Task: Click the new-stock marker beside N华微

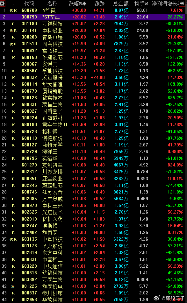Action: (11, 11)
